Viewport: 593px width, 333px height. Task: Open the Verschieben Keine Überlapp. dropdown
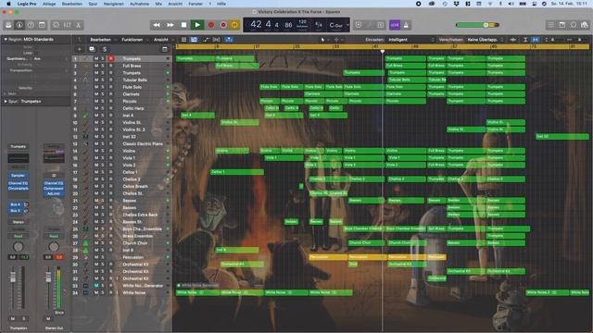pyautogui.click(x=486, y=39)
